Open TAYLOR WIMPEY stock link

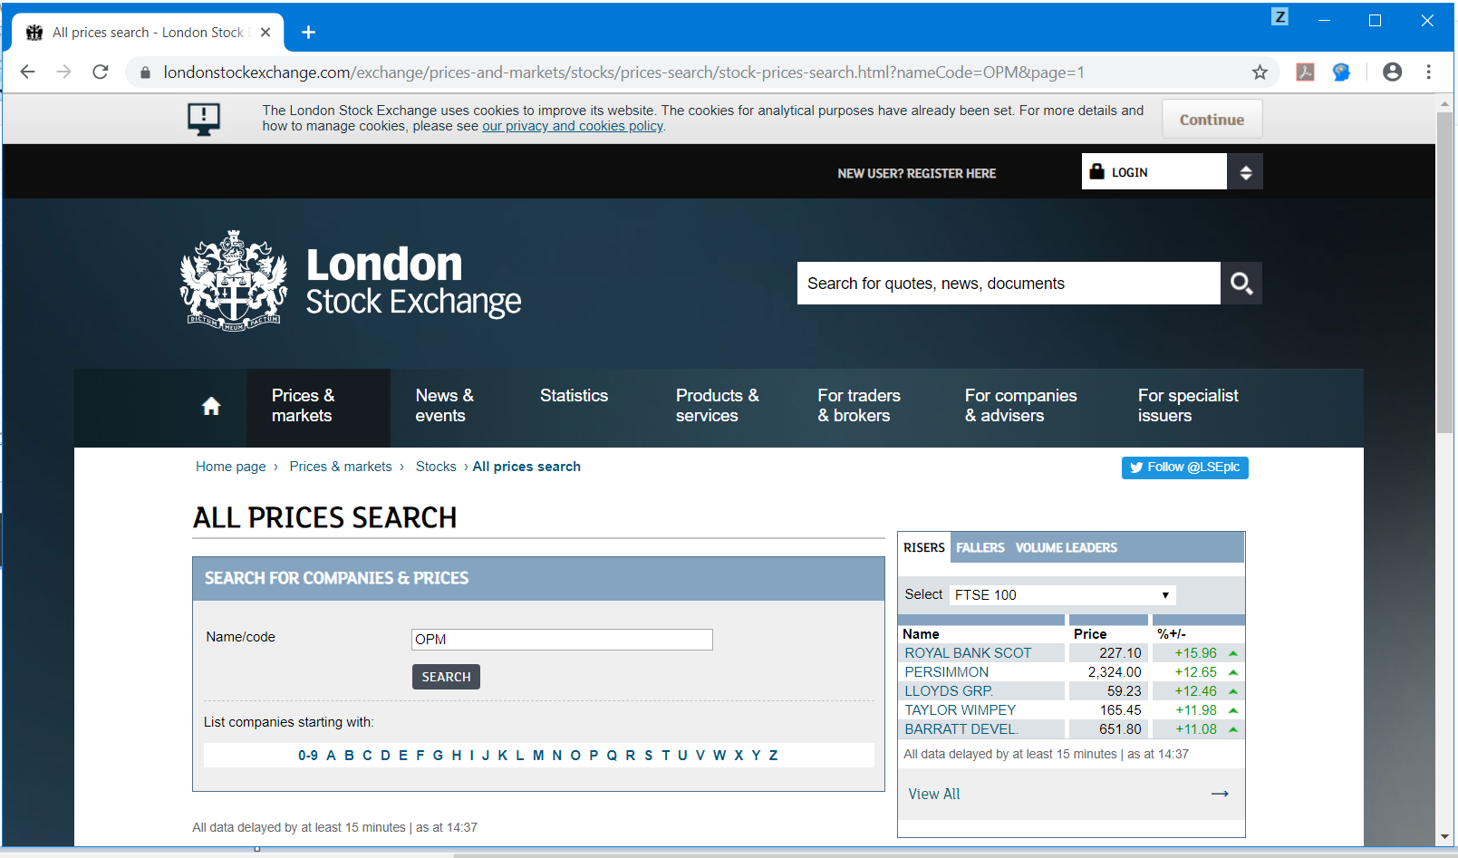(960, 710)
